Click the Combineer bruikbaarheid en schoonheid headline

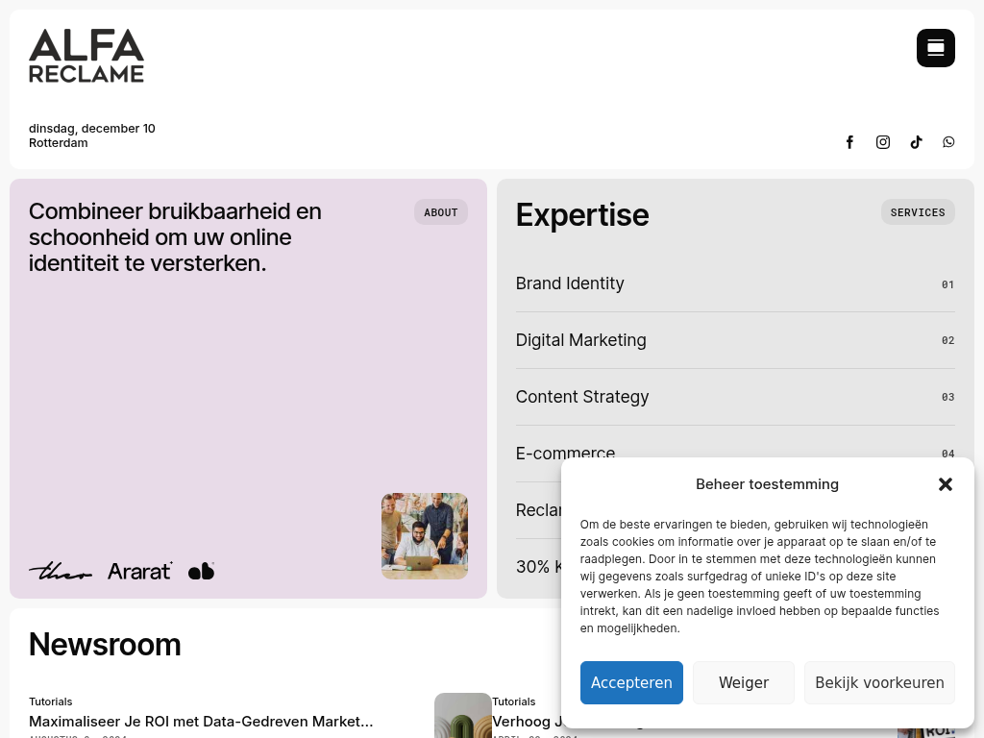(175, 237)
